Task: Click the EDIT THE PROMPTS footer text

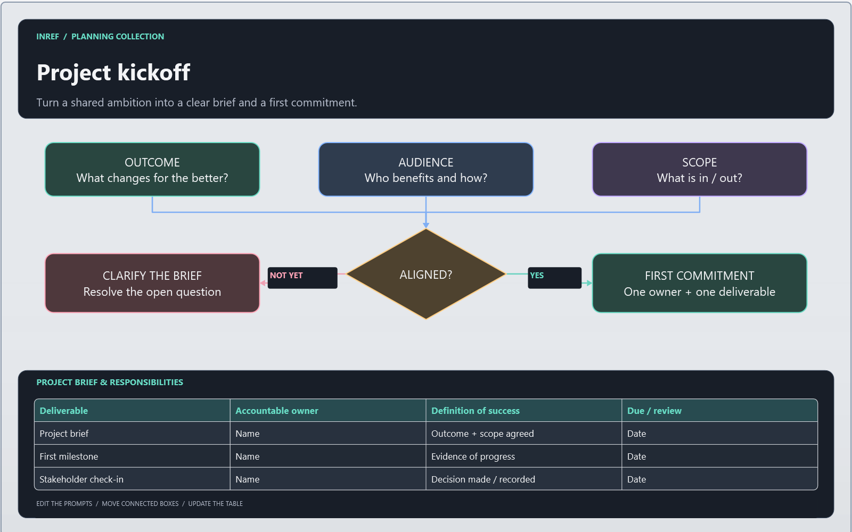Action: (64, 504)
